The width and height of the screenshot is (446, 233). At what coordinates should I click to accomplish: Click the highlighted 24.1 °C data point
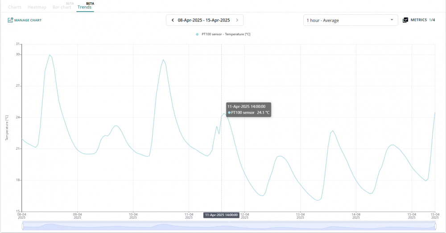224,114
